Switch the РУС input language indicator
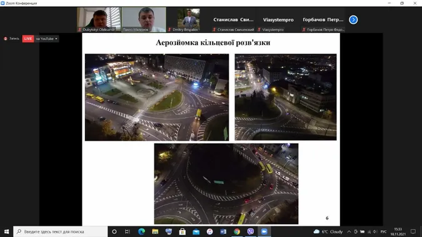Viewport: 422px width, 237px height. click(x=384, y=231)
